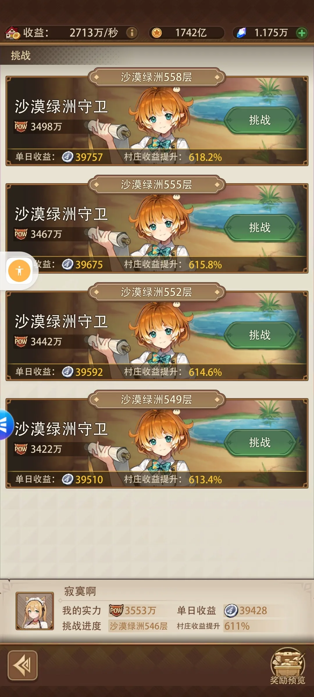Tap the 沙漠绿洲546层 progress field
The image size is (314, 697).
point(138,626)
